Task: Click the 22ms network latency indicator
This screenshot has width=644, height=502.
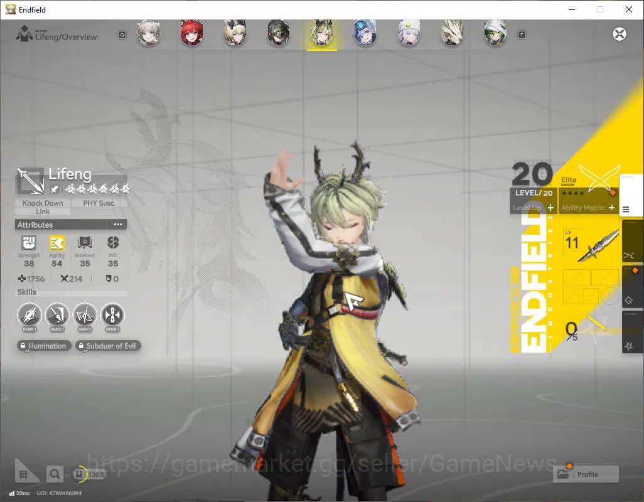Action: pyautogui.click(x=19, y=493)
